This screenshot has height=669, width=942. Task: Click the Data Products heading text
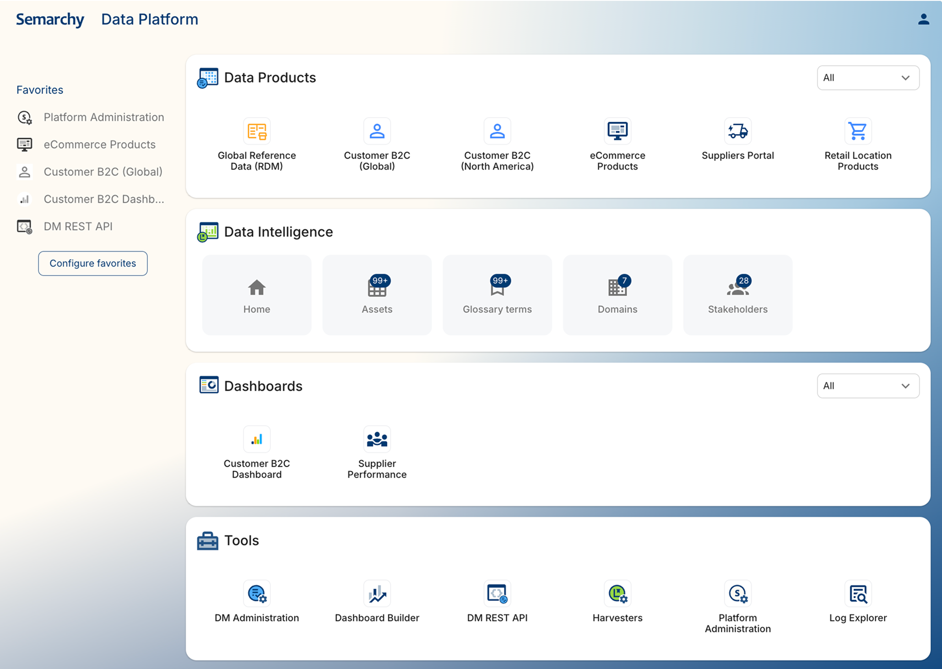270,78
